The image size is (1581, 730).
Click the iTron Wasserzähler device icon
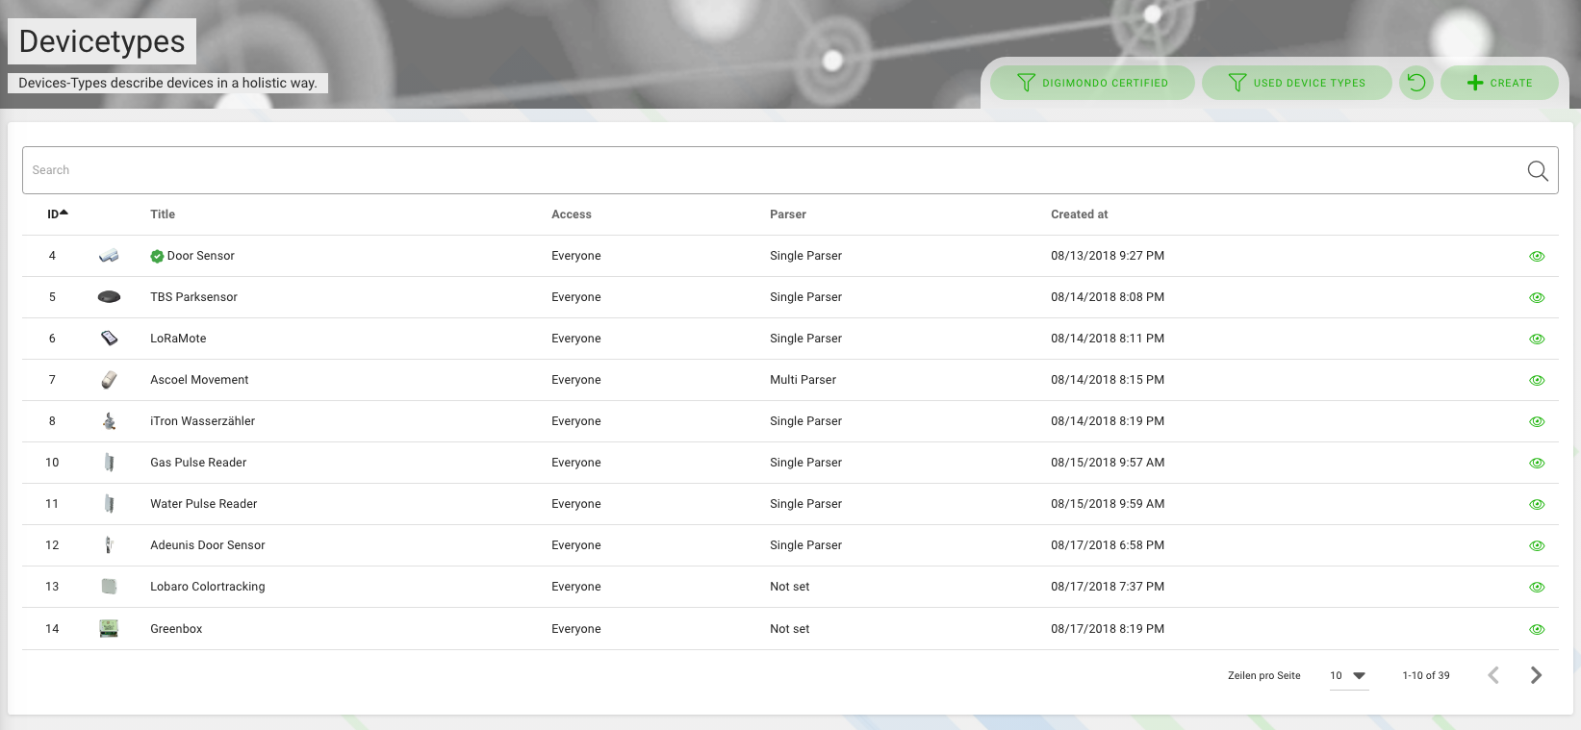tap(109, 421)
